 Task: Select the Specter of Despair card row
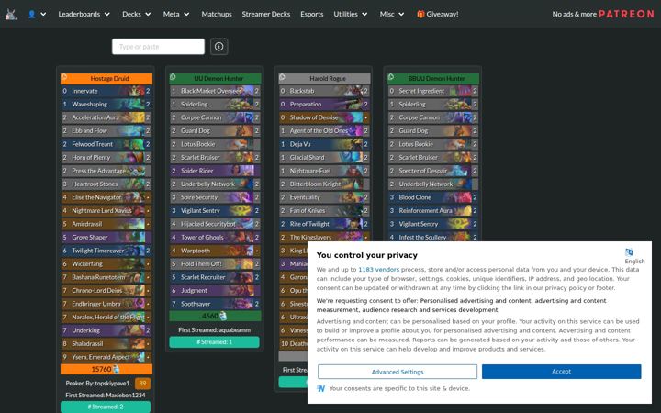[433, 171]
